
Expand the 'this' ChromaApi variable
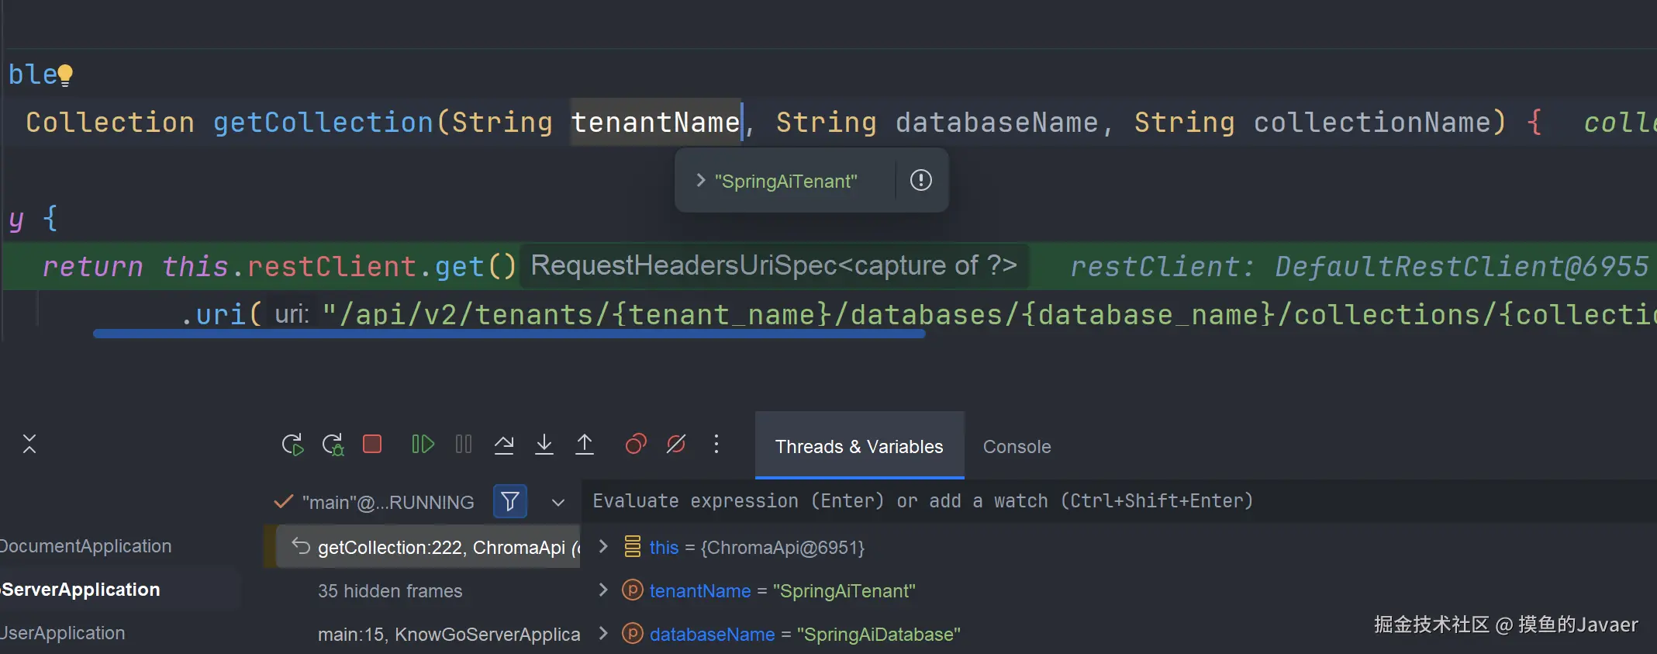[x=603, y=547]
